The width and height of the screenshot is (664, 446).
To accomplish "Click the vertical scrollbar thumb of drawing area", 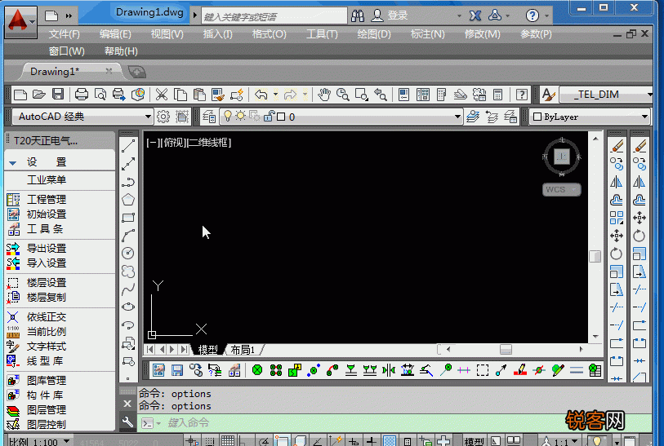I will pos(595,257).
